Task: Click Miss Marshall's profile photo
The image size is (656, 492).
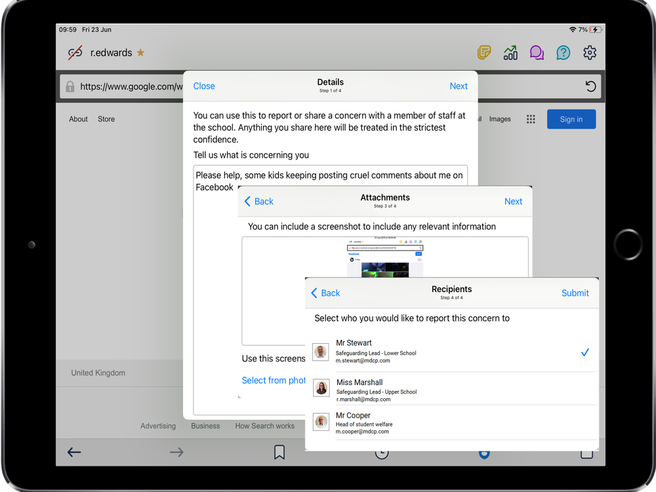Action: click(x=321, y=388)
